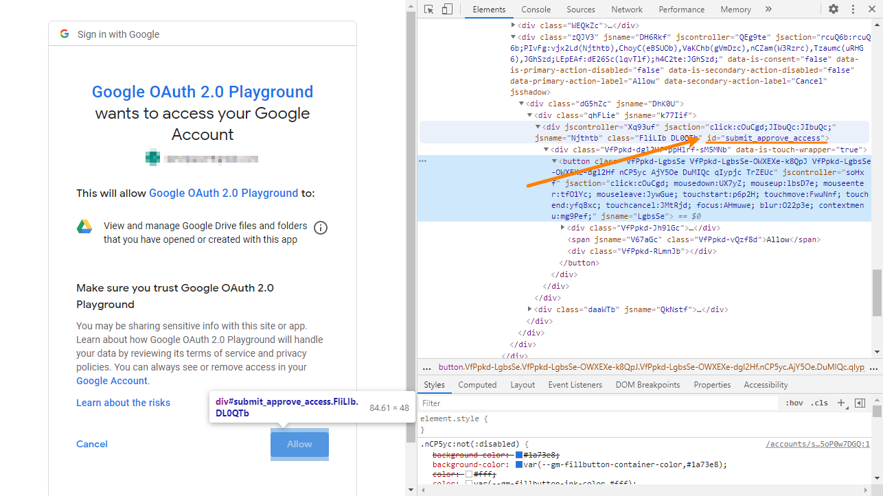Click the Google logo on the sign-in card
Viewport: 883px width, 496px height.
point(65,34)
